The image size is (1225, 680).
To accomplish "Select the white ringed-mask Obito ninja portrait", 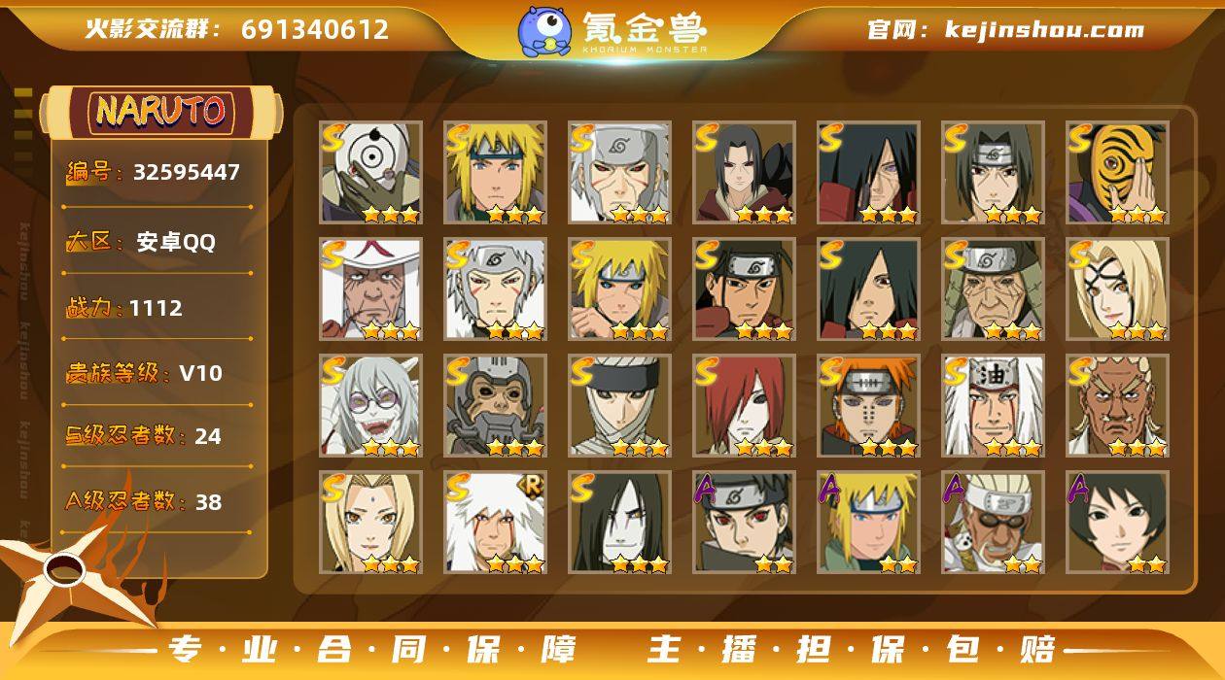I will 371,173.
